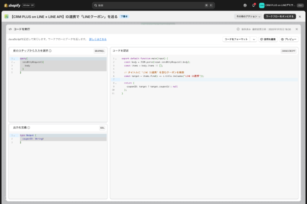The height and width of the screenshot is (204, 307).
Task: Click the export default function main line
Action: click(145, 59)
